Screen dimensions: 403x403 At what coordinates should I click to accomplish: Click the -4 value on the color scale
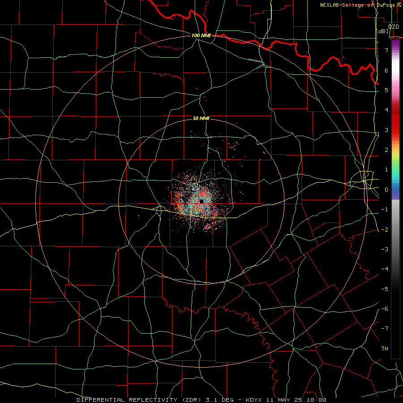pyautogui.click(x=385, y=269)
